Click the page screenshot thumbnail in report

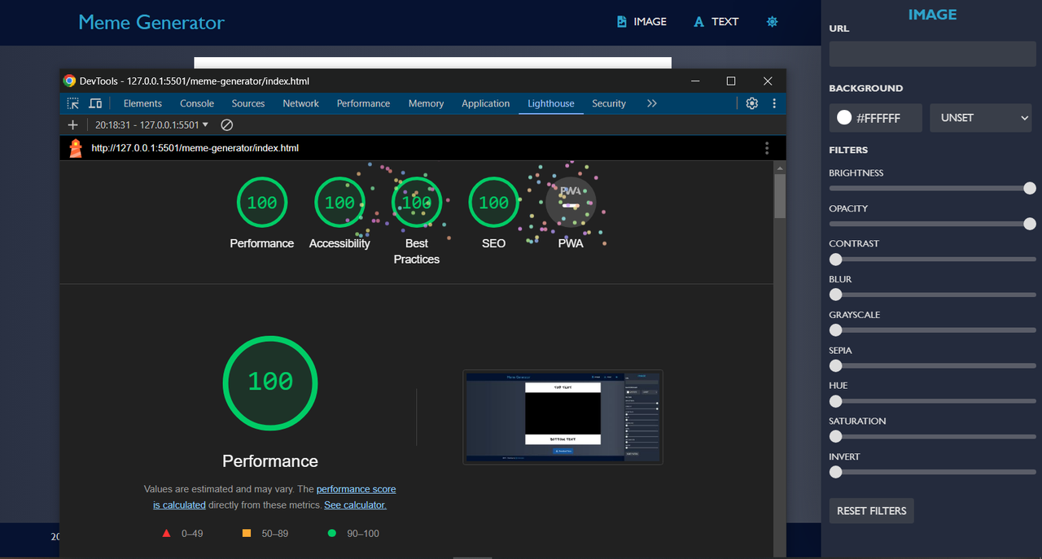pos(563,417)
